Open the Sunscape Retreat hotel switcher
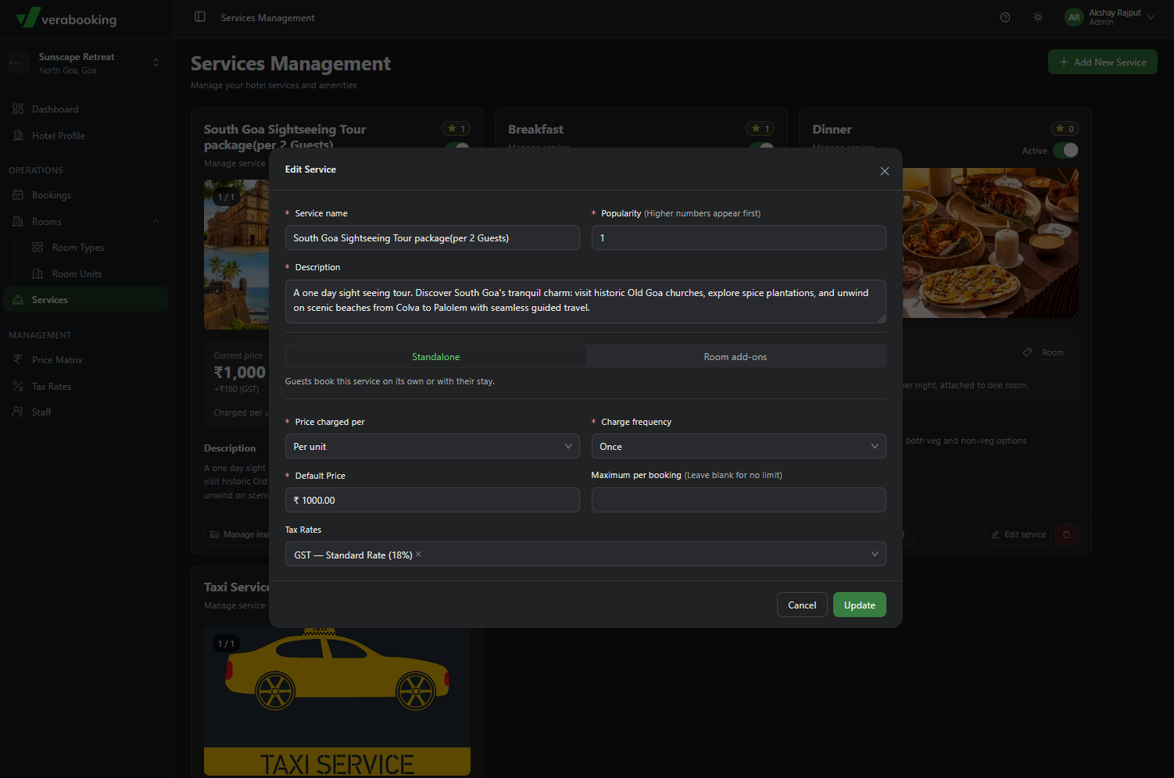 (x=84, y=63)
